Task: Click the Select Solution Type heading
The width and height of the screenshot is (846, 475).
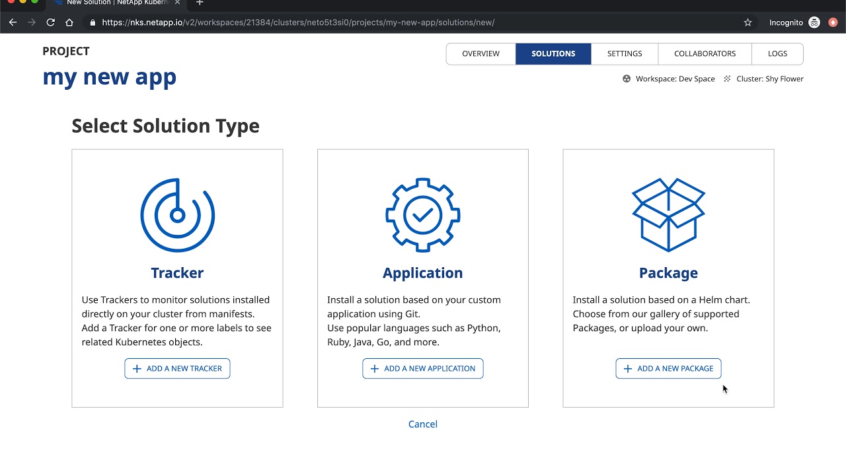Action: [165, 126]
